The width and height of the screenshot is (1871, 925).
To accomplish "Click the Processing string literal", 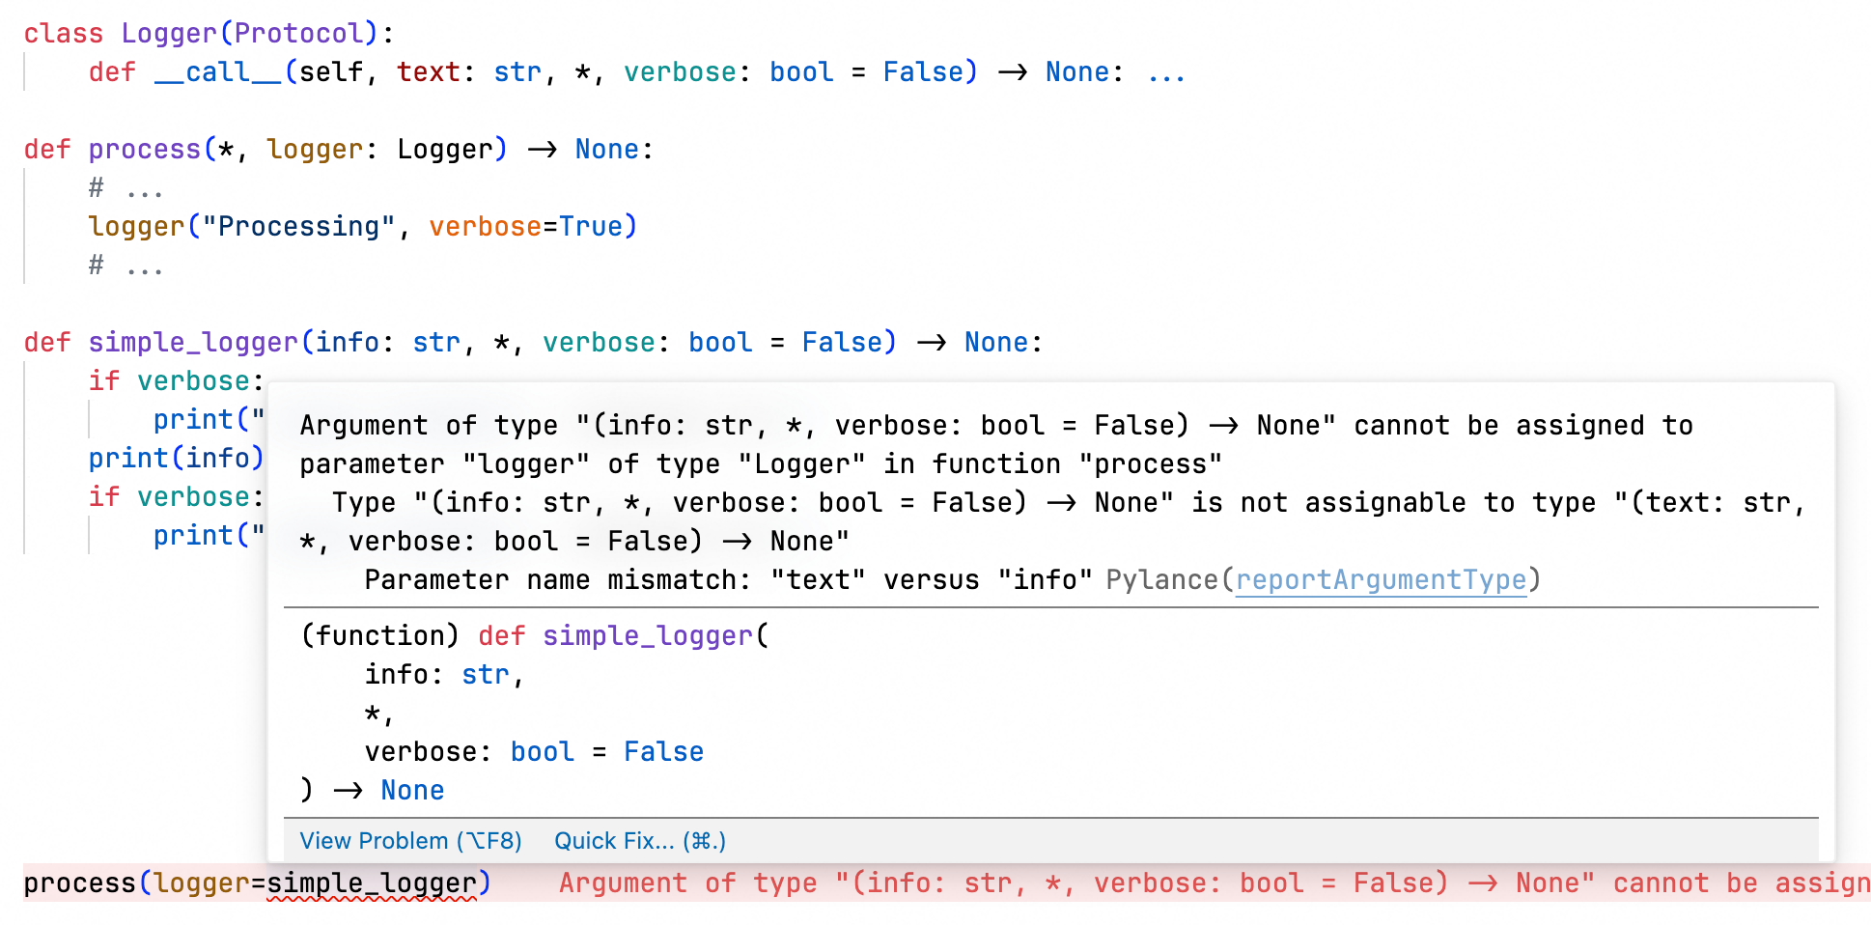I will pos(299,226).
